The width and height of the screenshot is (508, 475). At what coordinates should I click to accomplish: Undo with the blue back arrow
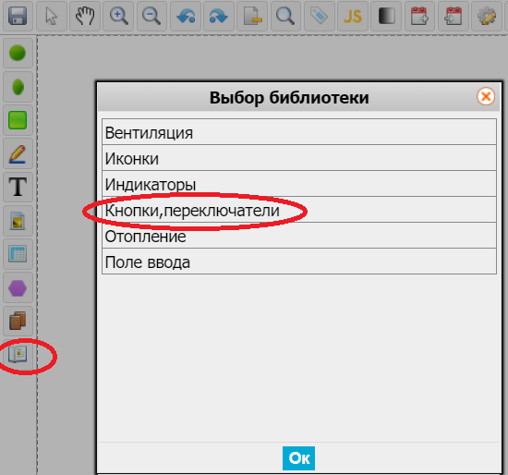click(186, 16)
